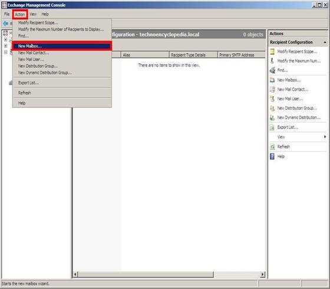Open the File menu
Image resolution: width=330 pixels, height=289 pixels.
pos(7,14)
